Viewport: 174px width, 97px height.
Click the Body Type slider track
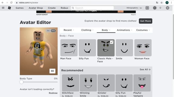click(39, 82)
